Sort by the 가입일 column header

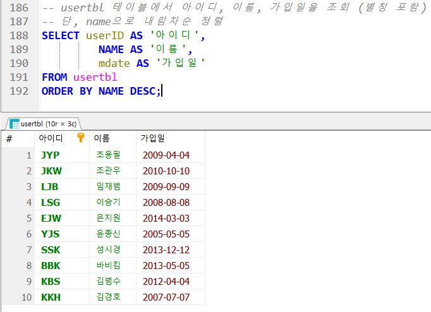click(x=171, y=138)
